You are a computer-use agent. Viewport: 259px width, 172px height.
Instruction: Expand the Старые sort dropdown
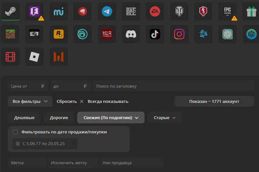[164, 117]
